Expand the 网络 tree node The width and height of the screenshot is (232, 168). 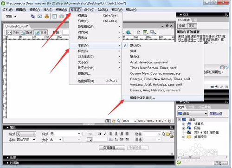coord(184,128)
